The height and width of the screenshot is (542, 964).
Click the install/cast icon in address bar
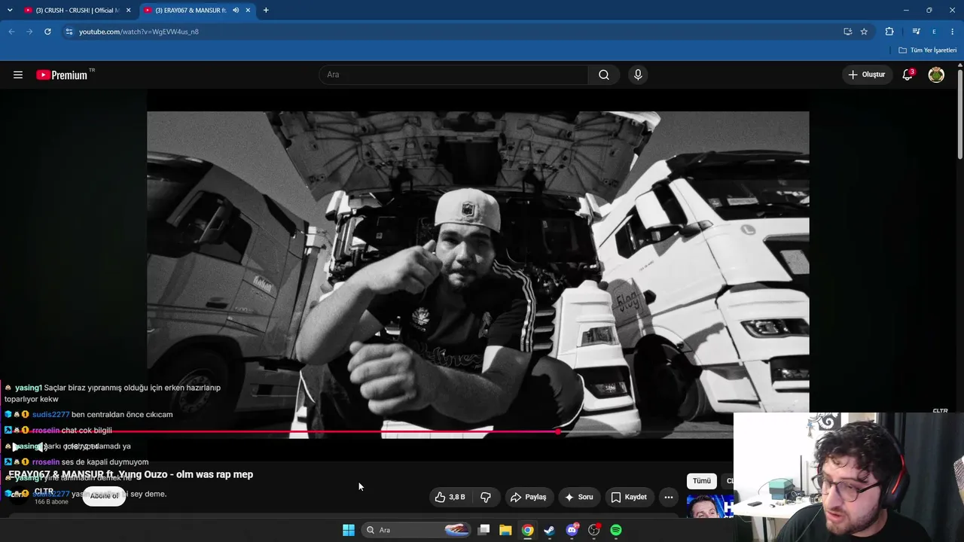(x=848, y=32)
